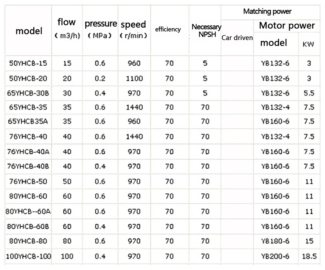Click the 50YHCB-15 model cell
325x270 pixels.
tap(28, 64)
